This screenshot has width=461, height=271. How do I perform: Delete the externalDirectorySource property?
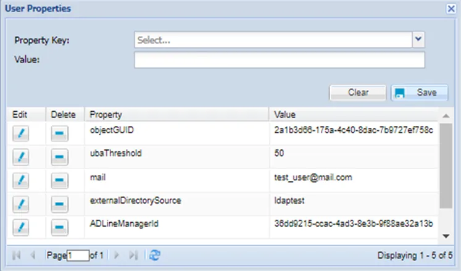59,204
